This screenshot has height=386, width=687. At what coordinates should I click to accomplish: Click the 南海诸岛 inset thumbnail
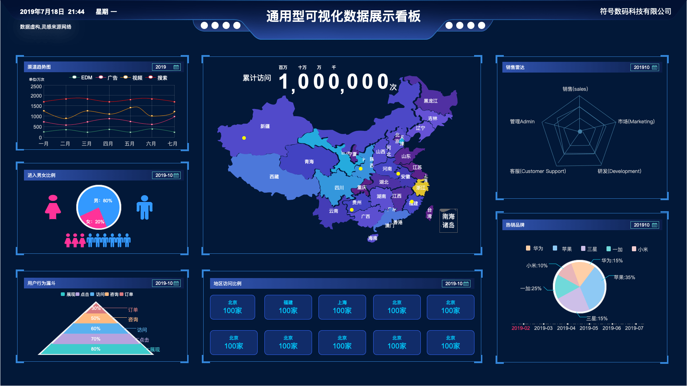coord(448,221)
